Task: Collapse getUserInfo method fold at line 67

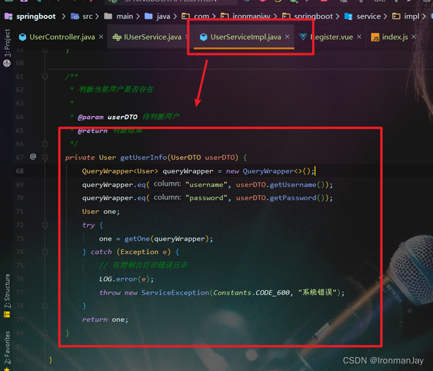Action: (45, 157)
